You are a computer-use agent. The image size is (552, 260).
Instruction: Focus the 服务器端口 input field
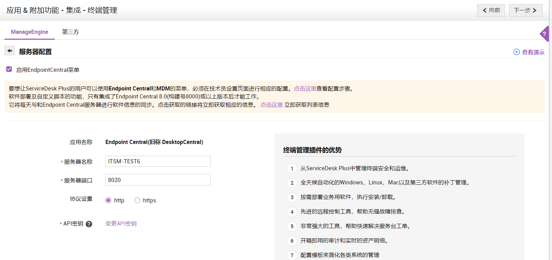158,180
